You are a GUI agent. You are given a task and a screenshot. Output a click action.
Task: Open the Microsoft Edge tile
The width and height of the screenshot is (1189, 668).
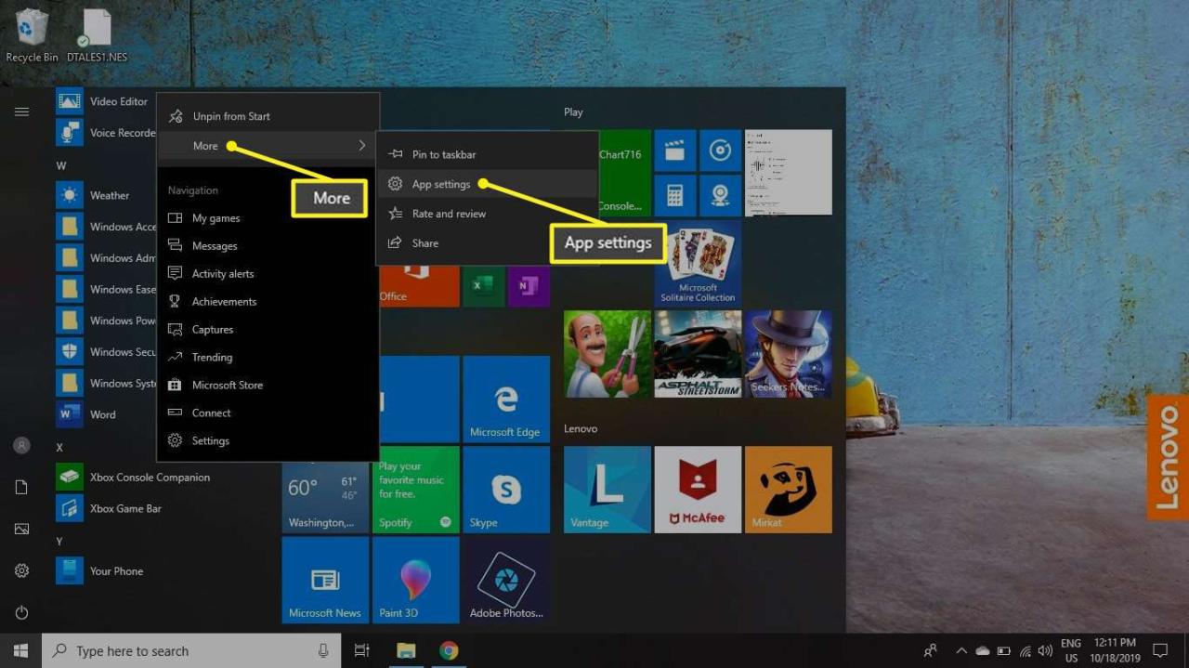pyautogui.click(x=505, y=399)
